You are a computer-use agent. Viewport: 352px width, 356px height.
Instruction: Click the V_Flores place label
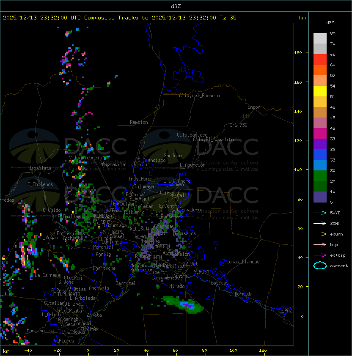click(x=64, y=341)
